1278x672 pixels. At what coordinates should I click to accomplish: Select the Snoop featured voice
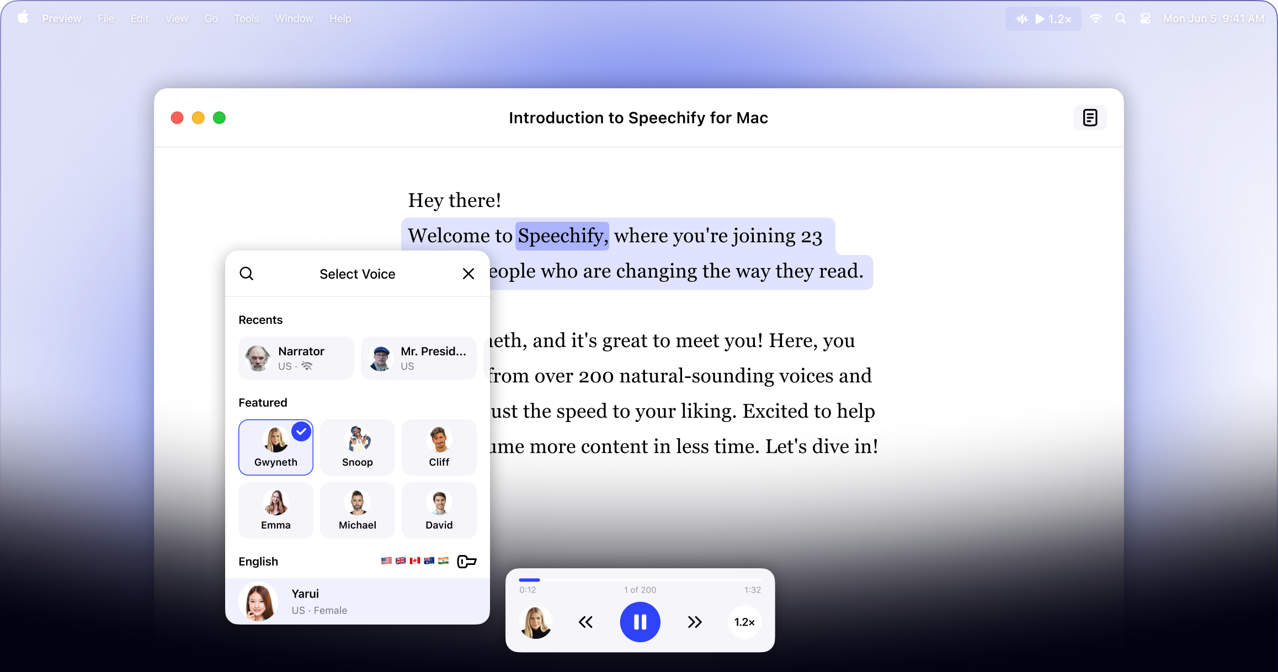358,447
